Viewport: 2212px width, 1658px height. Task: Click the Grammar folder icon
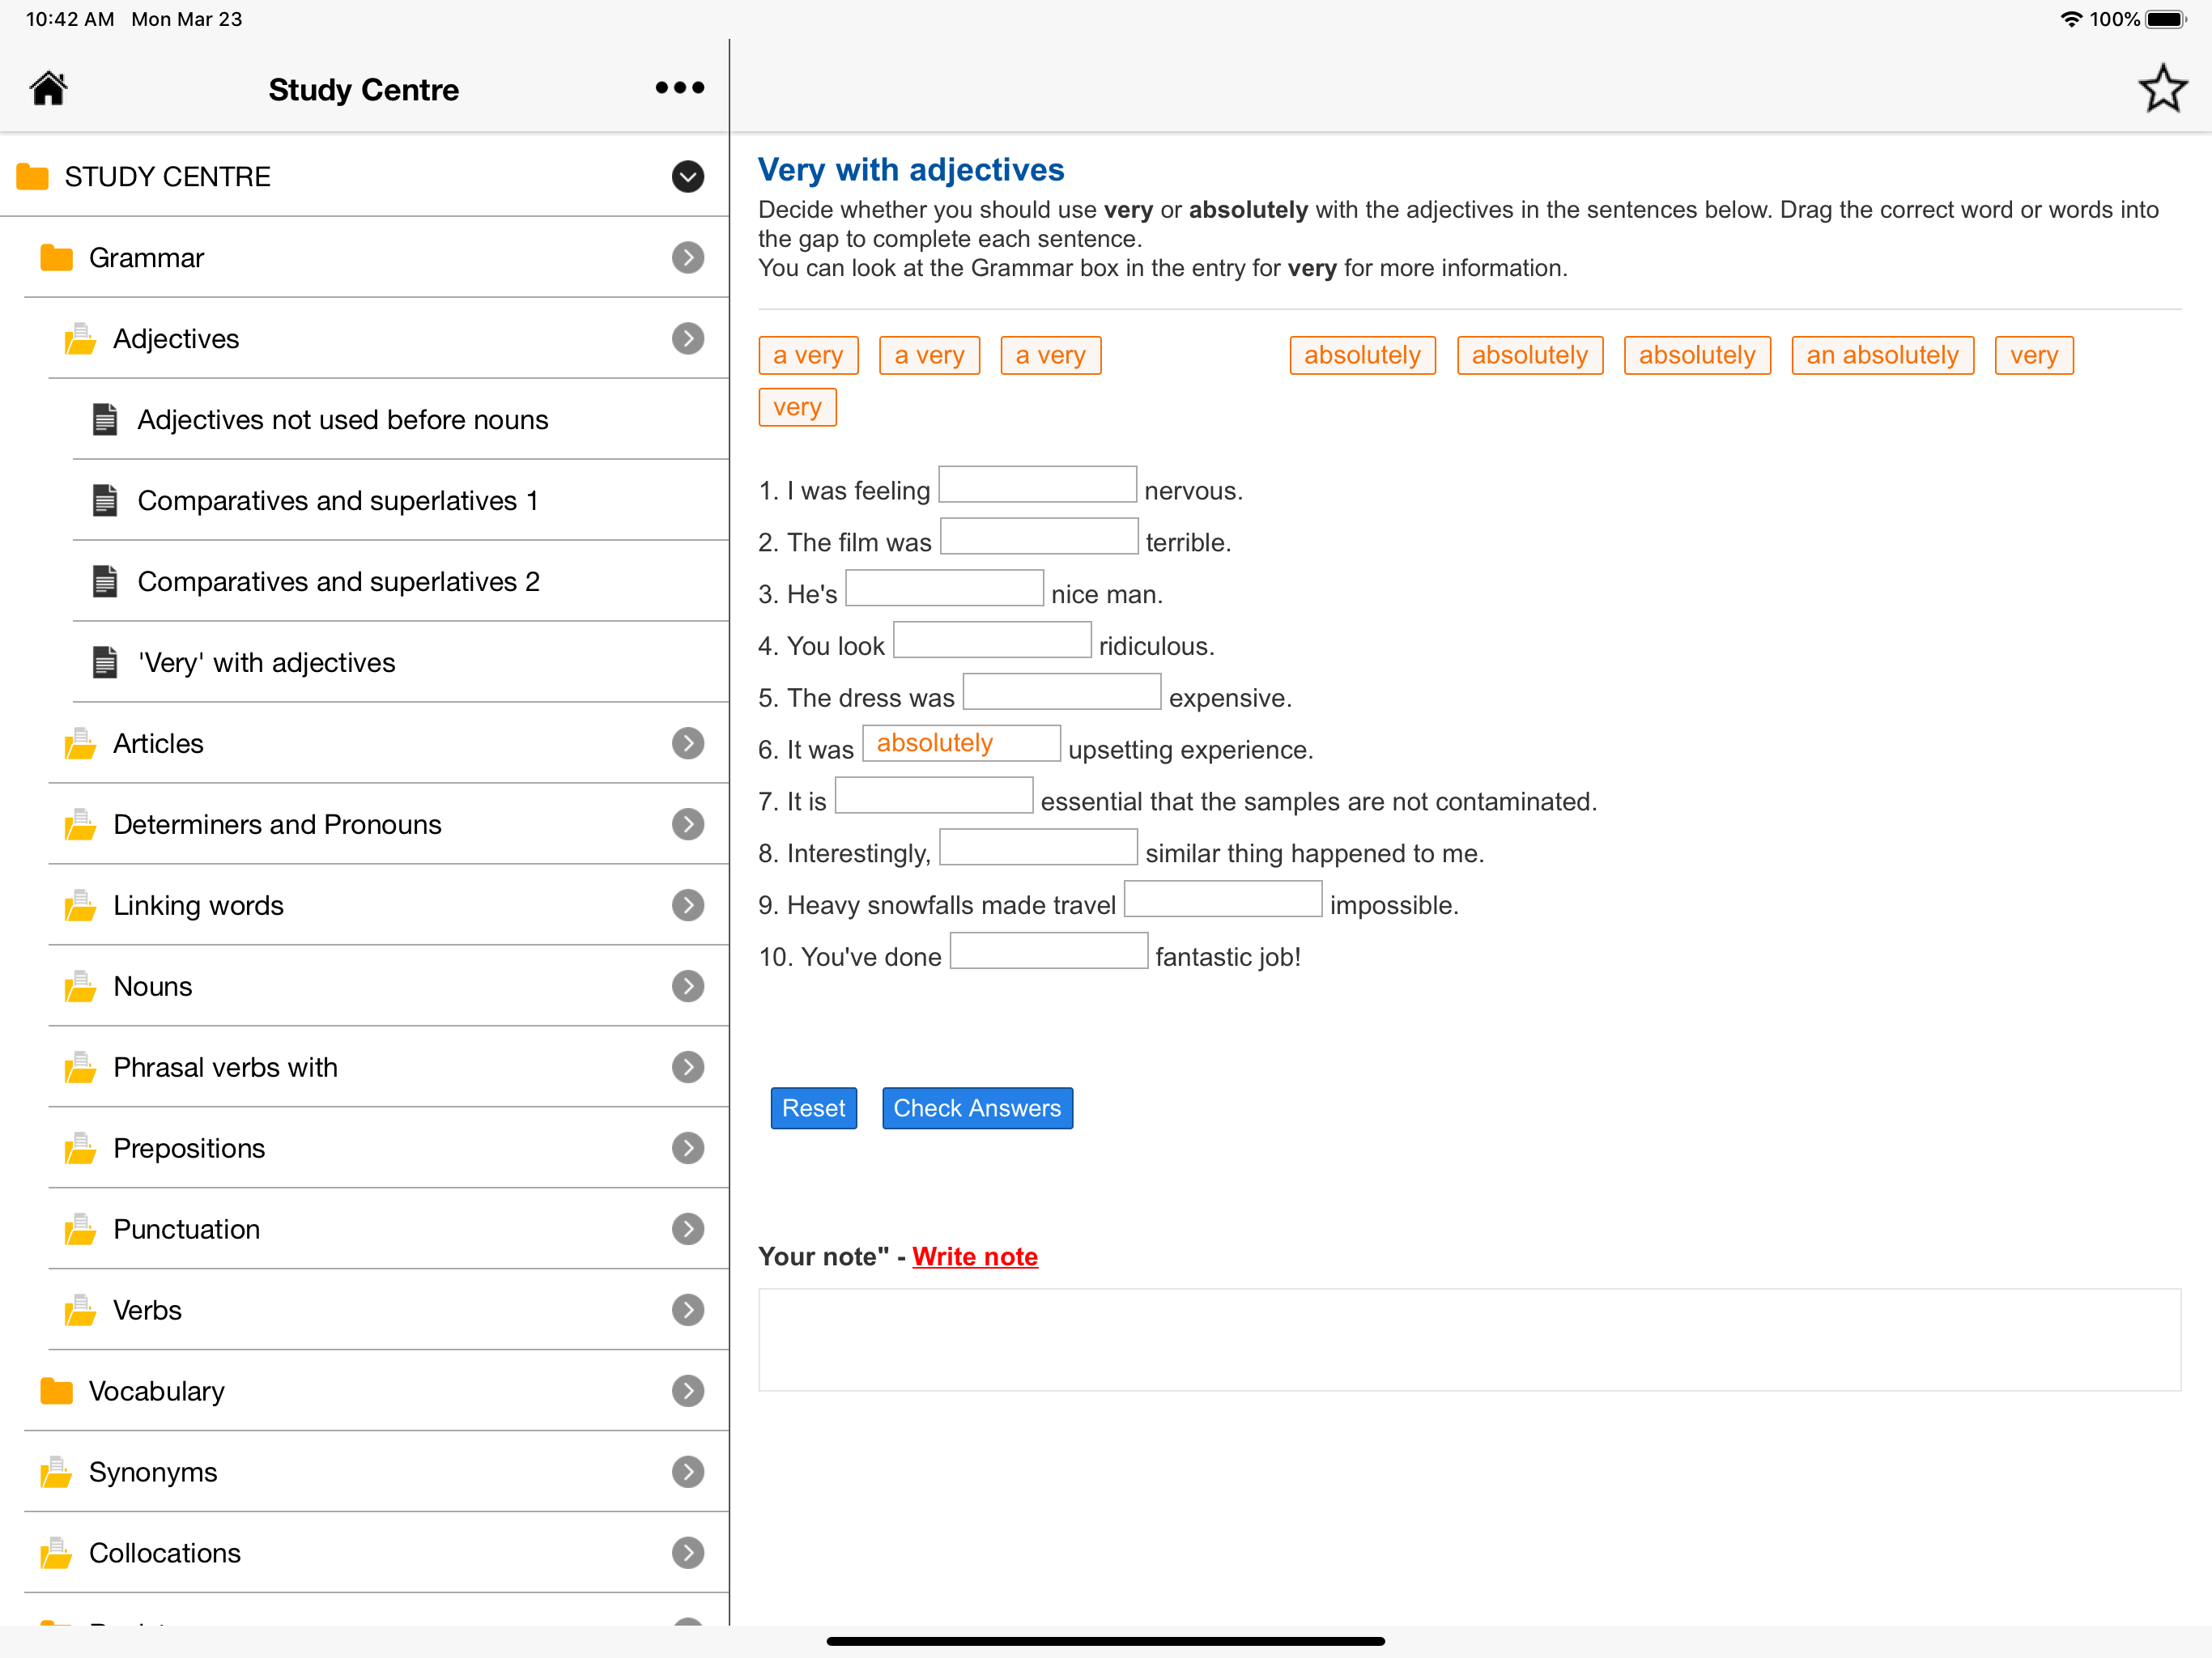pyautogui.click(x=57, y=258)
